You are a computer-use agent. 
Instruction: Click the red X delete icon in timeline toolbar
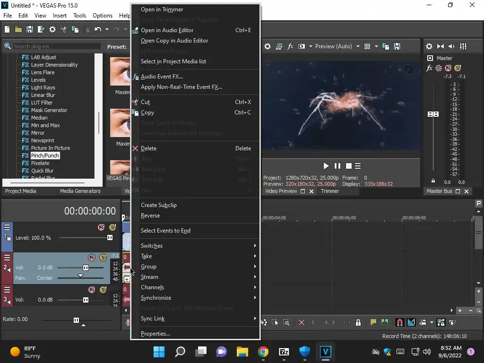(x=302, y=322)
